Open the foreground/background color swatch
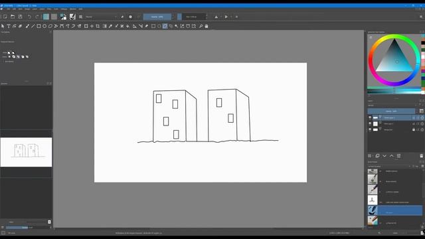The width and height of the screenshot is (425, 239). coord(64,17)
